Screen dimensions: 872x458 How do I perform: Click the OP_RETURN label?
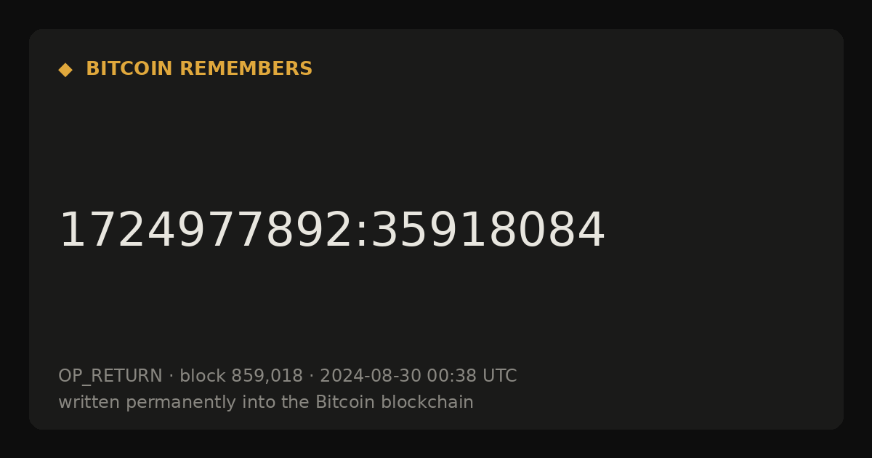[110, 377]
